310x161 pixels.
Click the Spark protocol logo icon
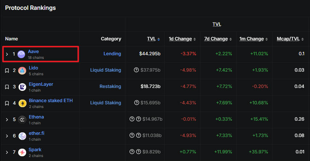[22, 152]
